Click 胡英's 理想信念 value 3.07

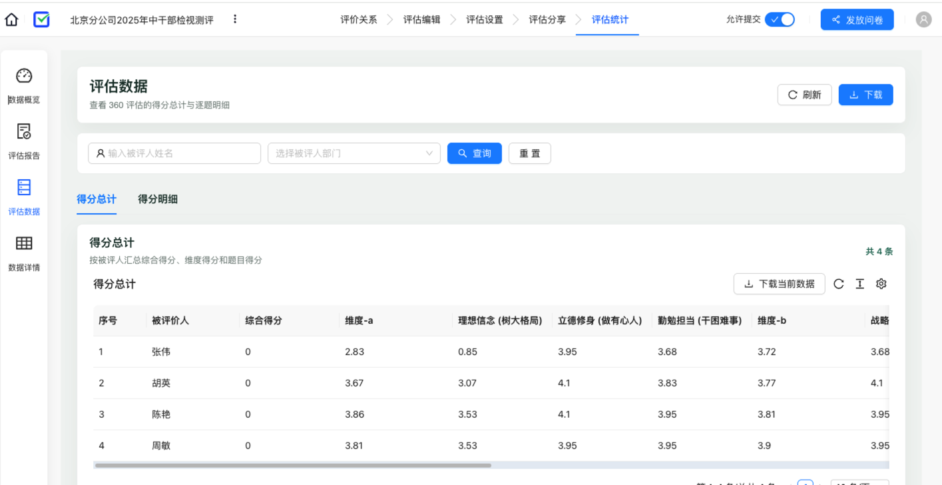pos(468,383)
